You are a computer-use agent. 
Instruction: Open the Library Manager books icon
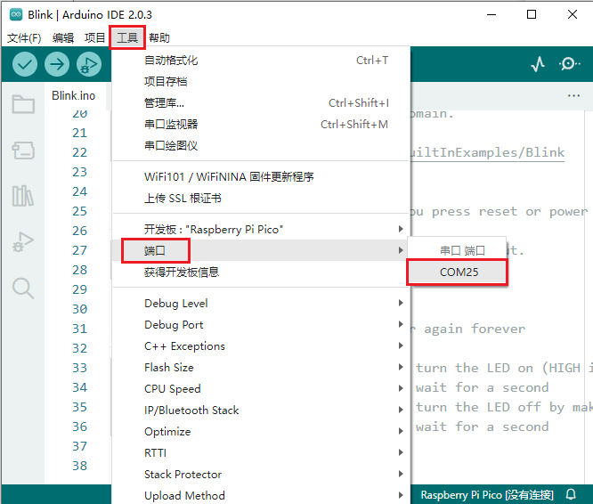(23, 196)
